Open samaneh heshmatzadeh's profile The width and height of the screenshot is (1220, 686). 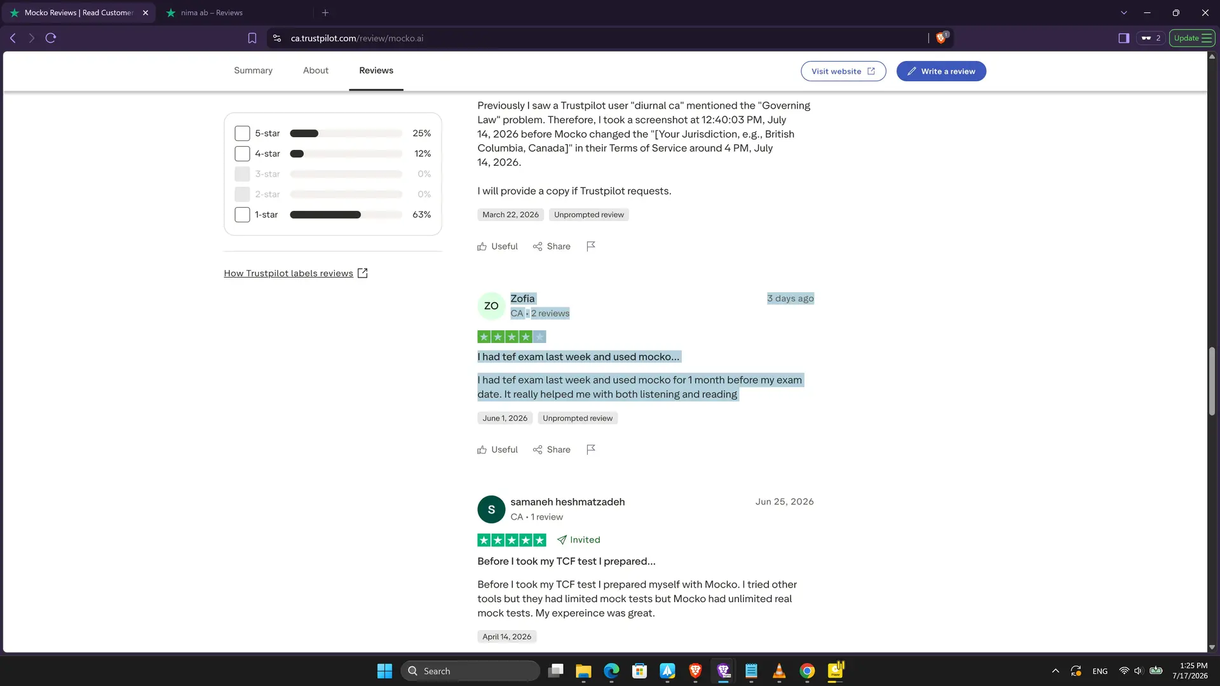567,502
